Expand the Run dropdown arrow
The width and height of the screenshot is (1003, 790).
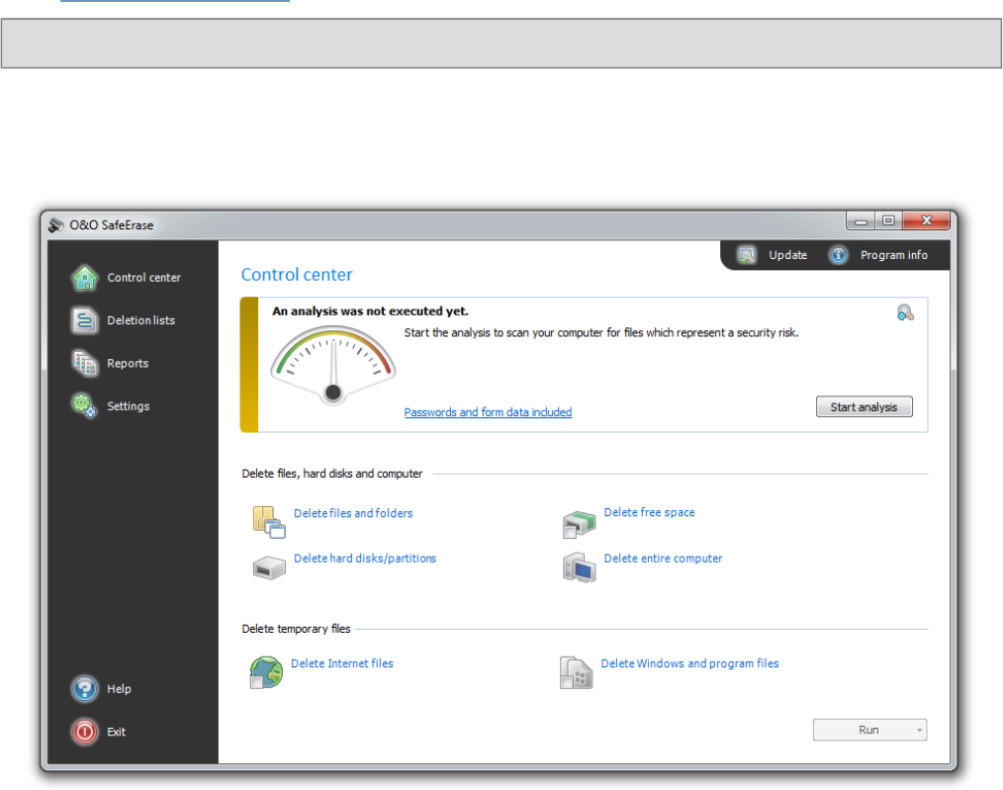point(919,730)
